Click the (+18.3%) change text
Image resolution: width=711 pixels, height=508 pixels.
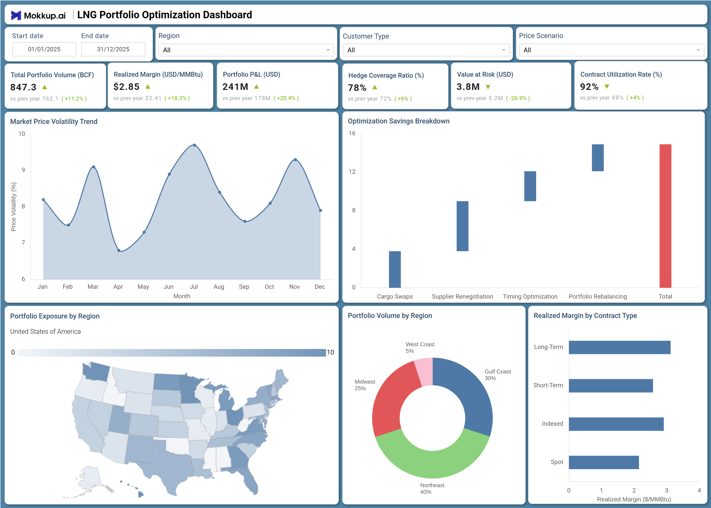[177, 98]
